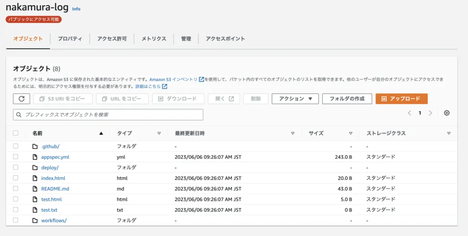
Task: Open the 詳細はこちら link
Action: 148,86
